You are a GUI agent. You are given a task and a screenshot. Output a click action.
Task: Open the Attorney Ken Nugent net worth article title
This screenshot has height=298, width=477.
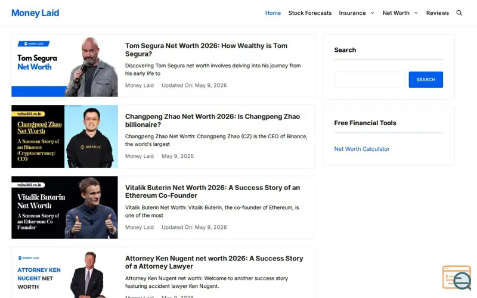(214, 262)
